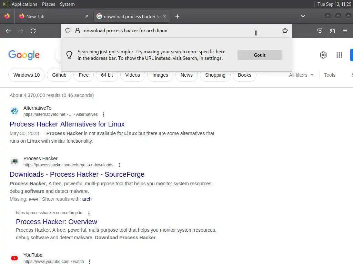This screenshot has width=353, height=264.
Task: Apply the 64 bit filter chip
Action: click(107, 75)
